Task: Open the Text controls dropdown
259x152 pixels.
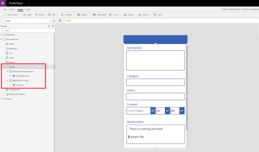Action: (x=53, y=15)
